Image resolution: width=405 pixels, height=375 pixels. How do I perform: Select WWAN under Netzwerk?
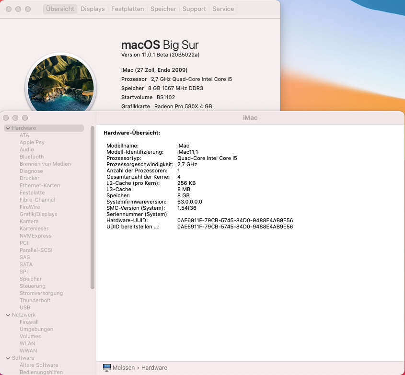(x=28, y=351)
